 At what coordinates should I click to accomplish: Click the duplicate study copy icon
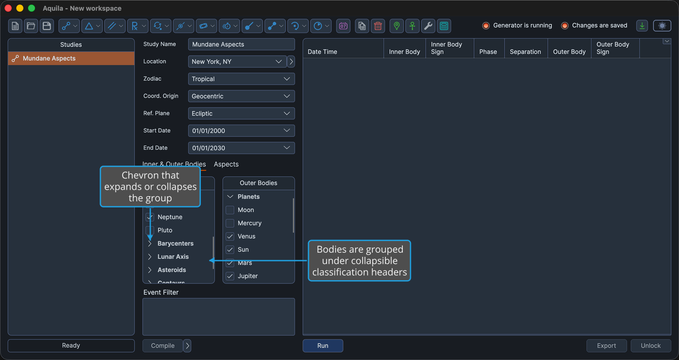click(x=362, y=26)
